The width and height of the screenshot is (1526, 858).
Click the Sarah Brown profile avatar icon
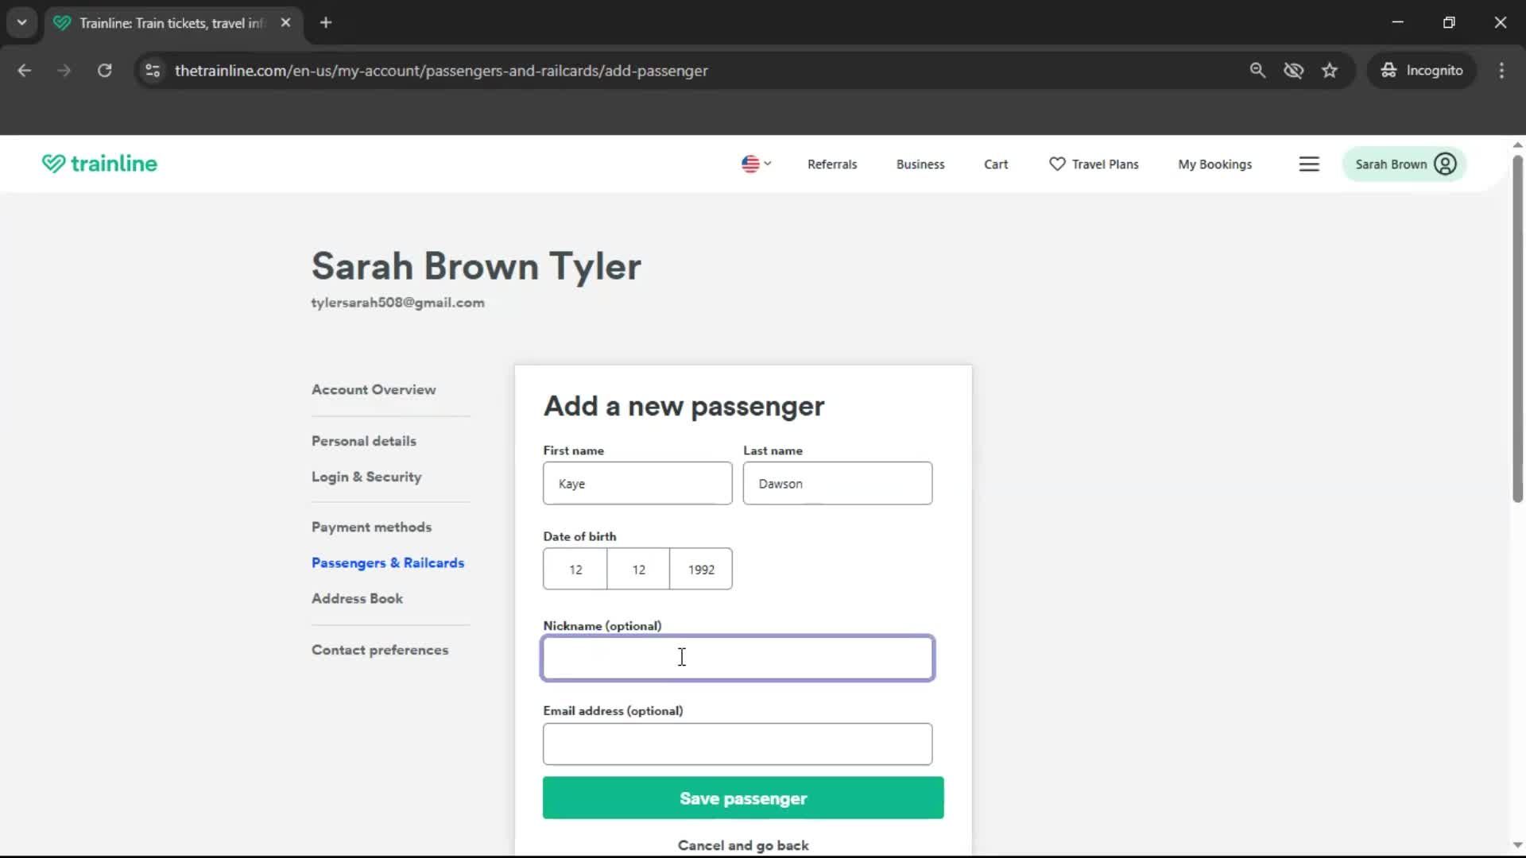point(1444,164)
